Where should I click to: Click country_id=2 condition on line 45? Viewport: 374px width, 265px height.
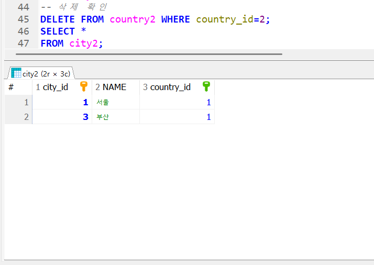click(x=230, y=19)
